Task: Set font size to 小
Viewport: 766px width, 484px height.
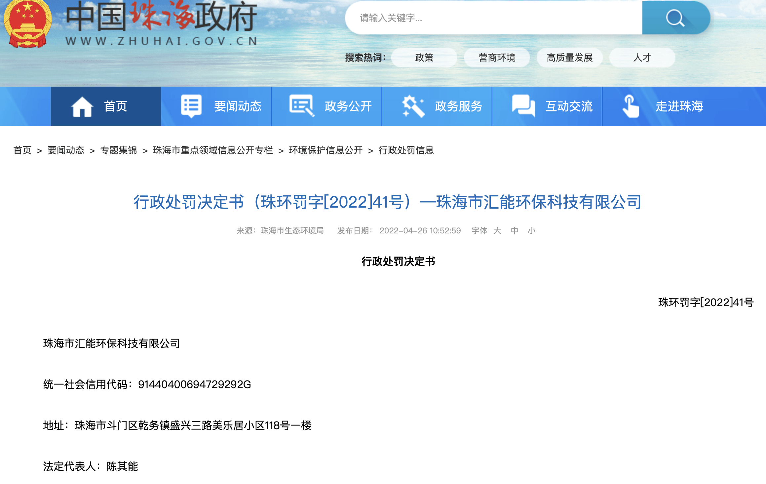Action: [531, 230]
